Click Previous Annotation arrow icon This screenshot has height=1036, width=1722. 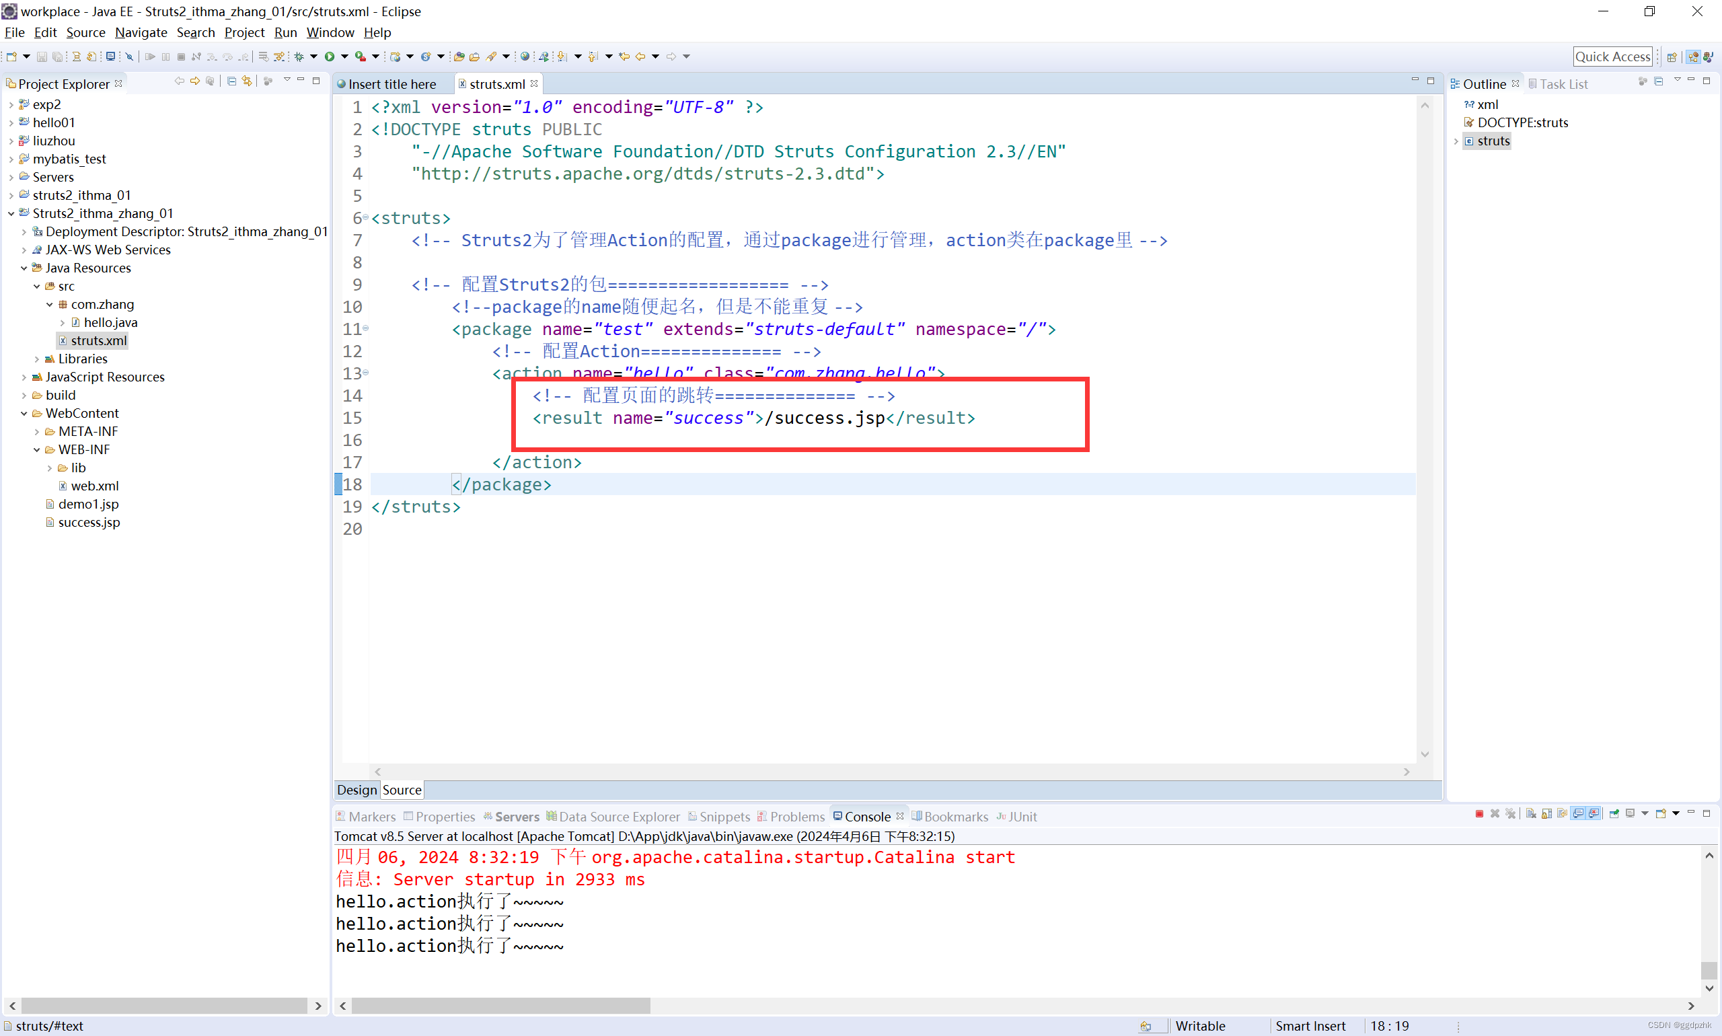coord(593,57)
